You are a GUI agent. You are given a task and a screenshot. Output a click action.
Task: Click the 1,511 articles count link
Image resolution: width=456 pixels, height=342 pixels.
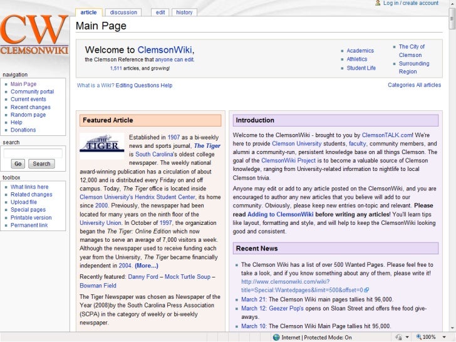[x=116, y=68]
